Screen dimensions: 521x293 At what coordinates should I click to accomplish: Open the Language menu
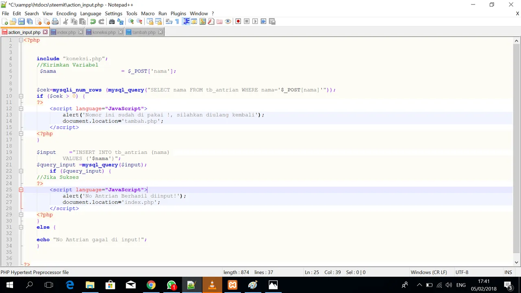coord(90,13)
